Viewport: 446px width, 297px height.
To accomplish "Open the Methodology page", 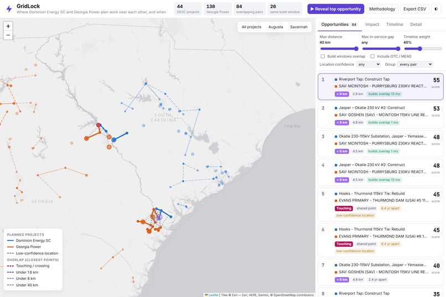I will (x=382, y=9).
